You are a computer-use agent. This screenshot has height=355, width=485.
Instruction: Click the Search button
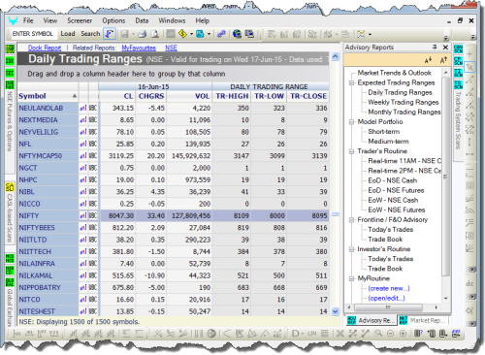[x=90, y=34]
